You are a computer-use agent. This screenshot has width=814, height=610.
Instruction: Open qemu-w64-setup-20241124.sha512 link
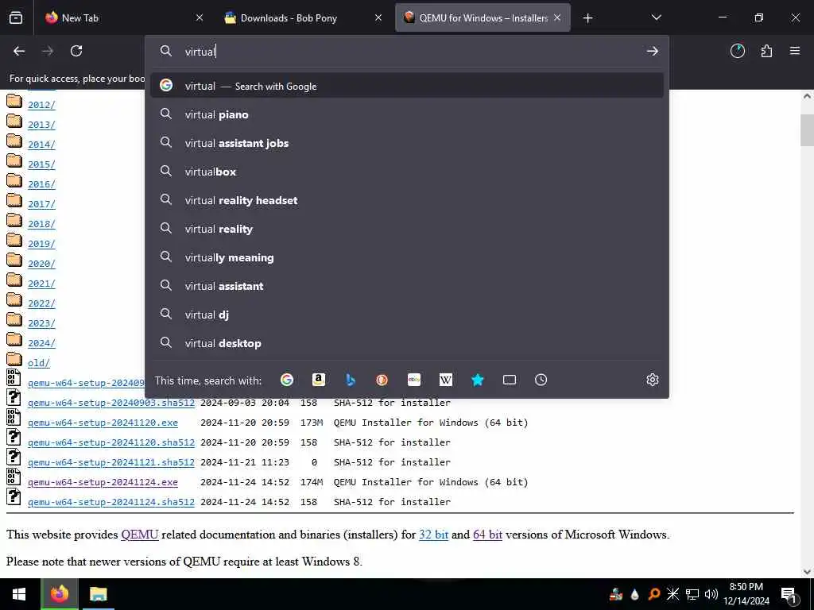(x=111, y=502)
